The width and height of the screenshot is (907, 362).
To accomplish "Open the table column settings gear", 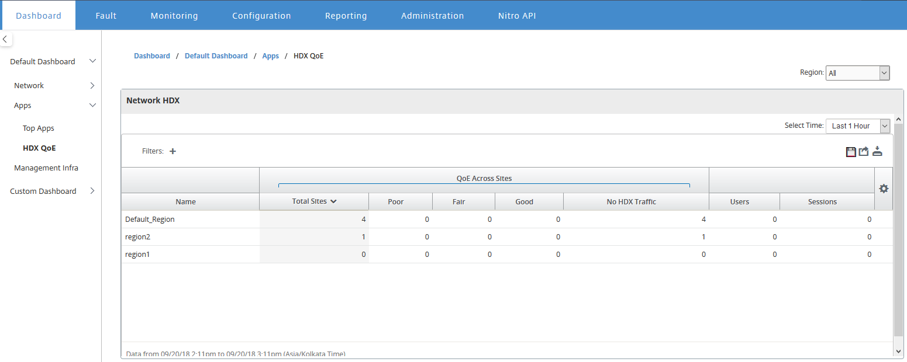I will pyautogui.click(x=884, y=189).
